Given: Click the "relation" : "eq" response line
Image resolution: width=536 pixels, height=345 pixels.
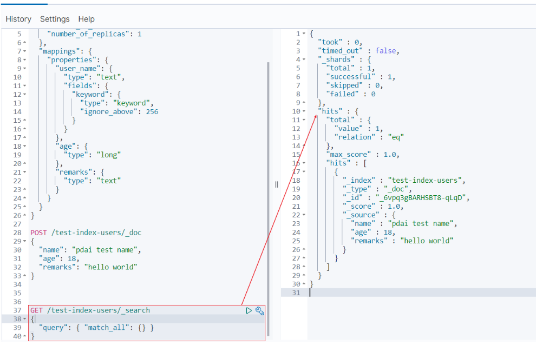Looking at the screenshot, I should click(x=369, y=137).
